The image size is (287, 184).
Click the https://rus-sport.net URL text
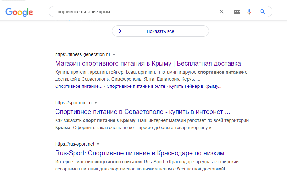75,144
